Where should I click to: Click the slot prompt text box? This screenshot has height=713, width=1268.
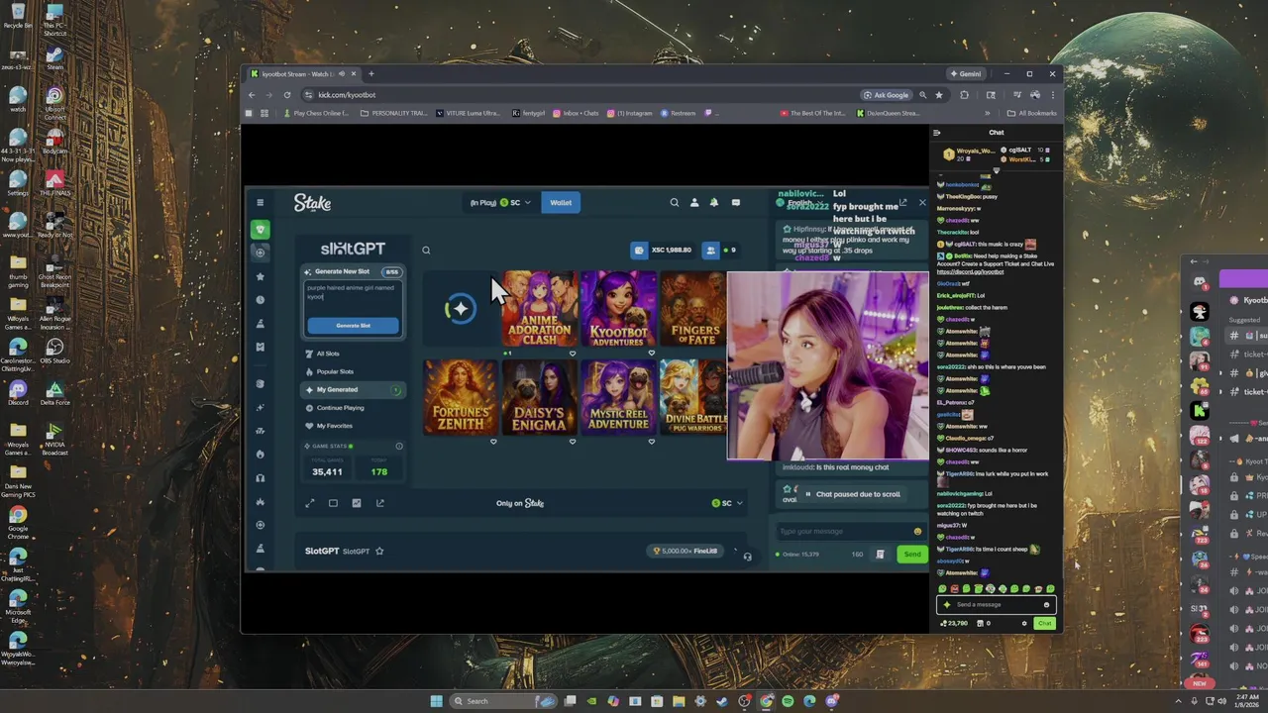(353, 297)
